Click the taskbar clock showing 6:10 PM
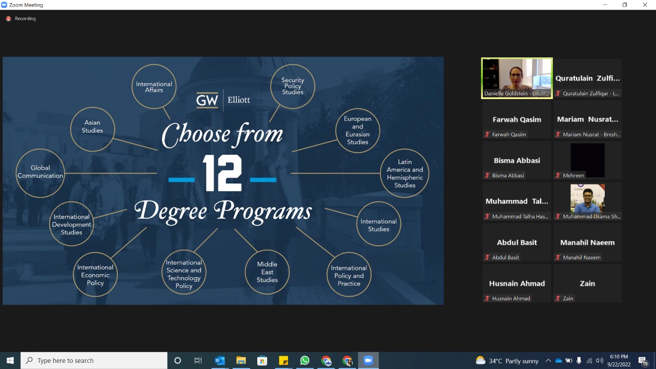This screenshot has width=656, height=369. coord(619,361)
